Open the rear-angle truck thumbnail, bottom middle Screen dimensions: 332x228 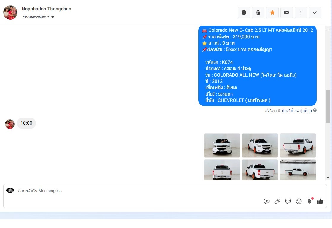click(x=260, y=170)
